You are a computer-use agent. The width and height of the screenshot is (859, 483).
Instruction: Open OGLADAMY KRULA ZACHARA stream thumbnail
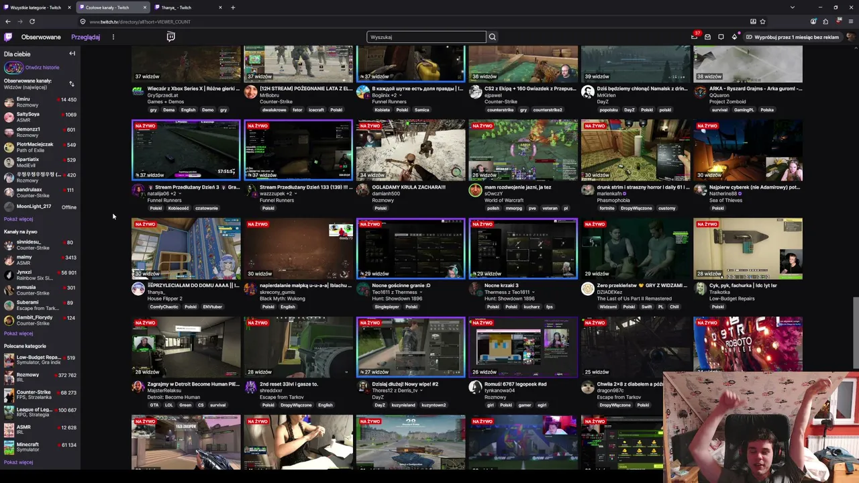[x=411, y=150]
